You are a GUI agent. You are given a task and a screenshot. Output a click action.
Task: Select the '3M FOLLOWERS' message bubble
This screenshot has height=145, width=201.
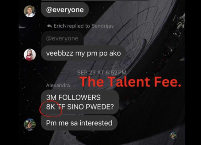tap(80, 102)
